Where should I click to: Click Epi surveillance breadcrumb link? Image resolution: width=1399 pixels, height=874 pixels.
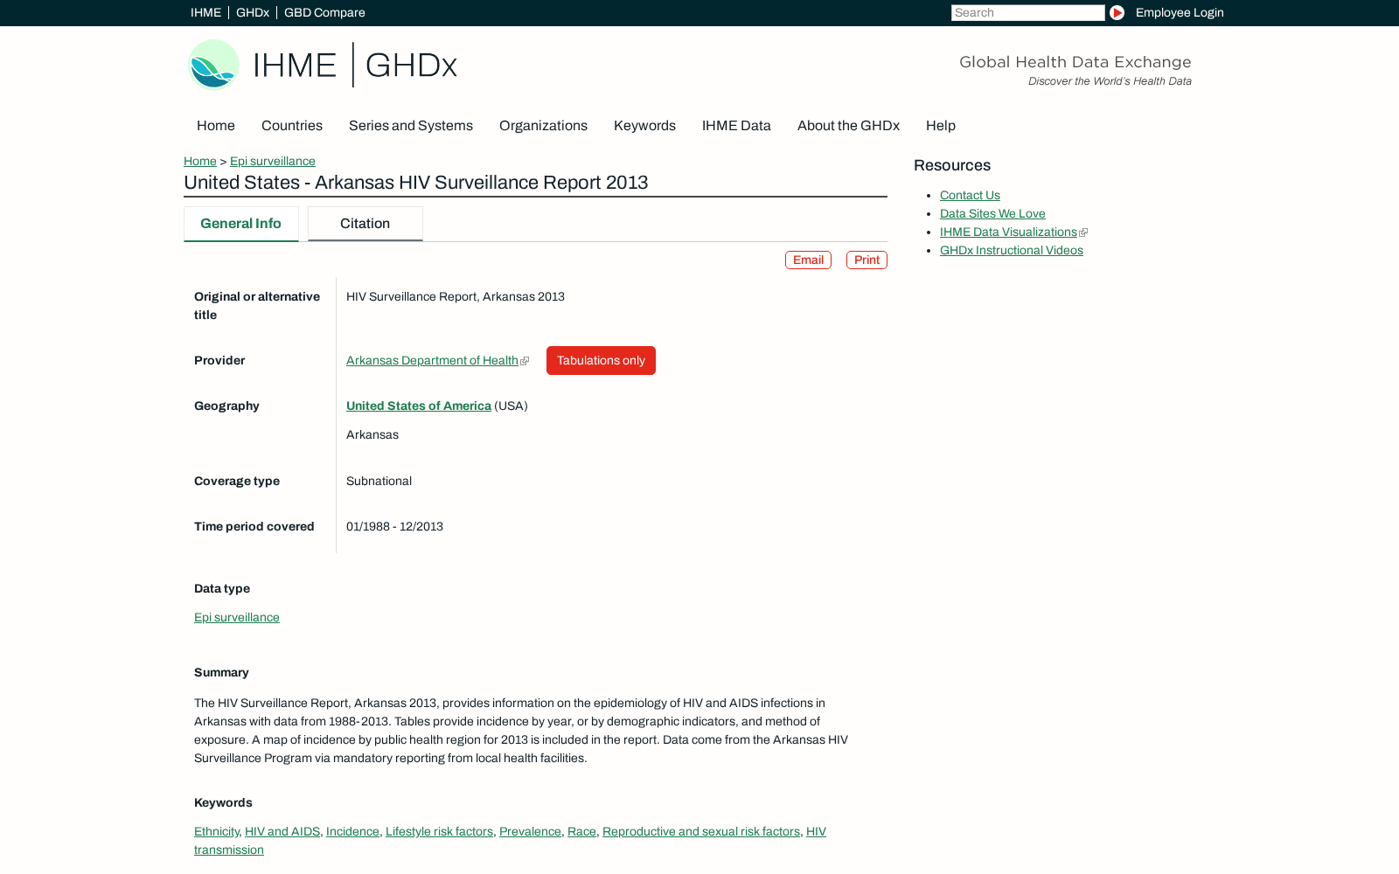[x=273, y=162]
